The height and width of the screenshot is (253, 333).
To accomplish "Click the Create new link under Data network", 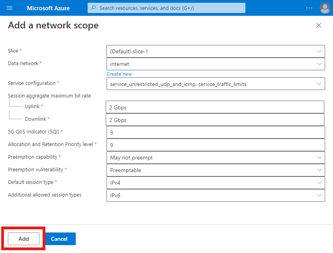I will point(119,74).
